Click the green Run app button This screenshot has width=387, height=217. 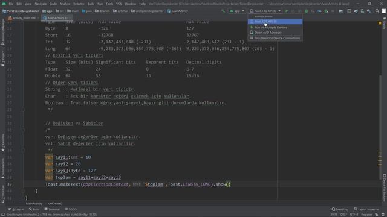287,11
